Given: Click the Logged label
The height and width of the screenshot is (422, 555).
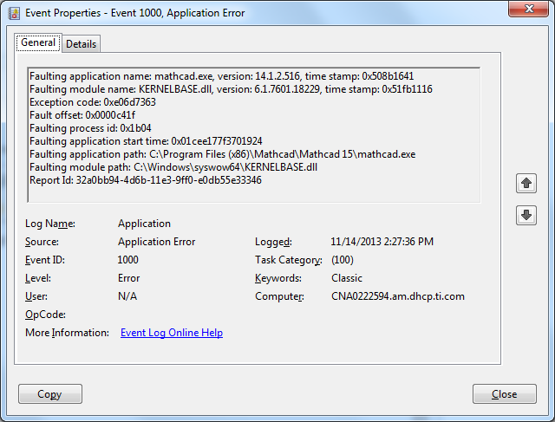Looking at the screenshot, I should [x=273, y=242].
